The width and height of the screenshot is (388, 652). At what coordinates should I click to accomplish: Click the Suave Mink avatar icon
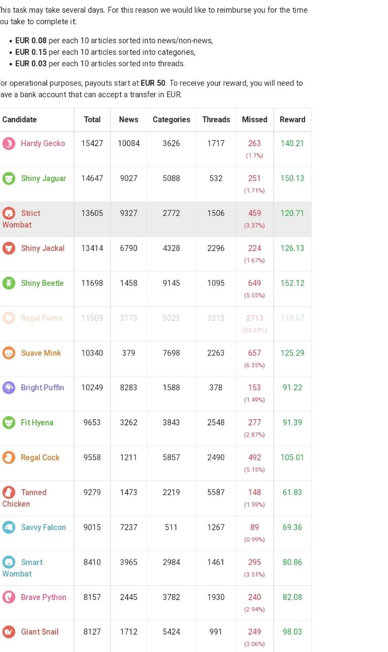click(x=9, y=353)
